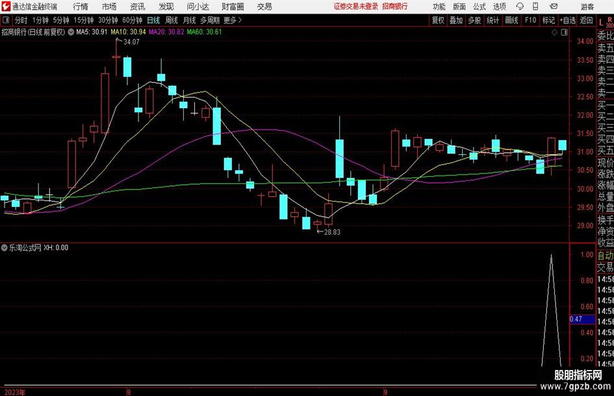Click the mobile phone icon
614x396 pixels.
click(x=535, y=7)
